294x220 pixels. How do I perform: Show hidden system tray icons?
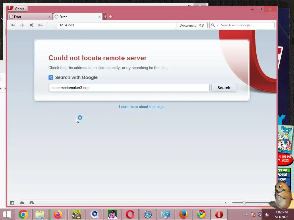(x=246, y=215)
